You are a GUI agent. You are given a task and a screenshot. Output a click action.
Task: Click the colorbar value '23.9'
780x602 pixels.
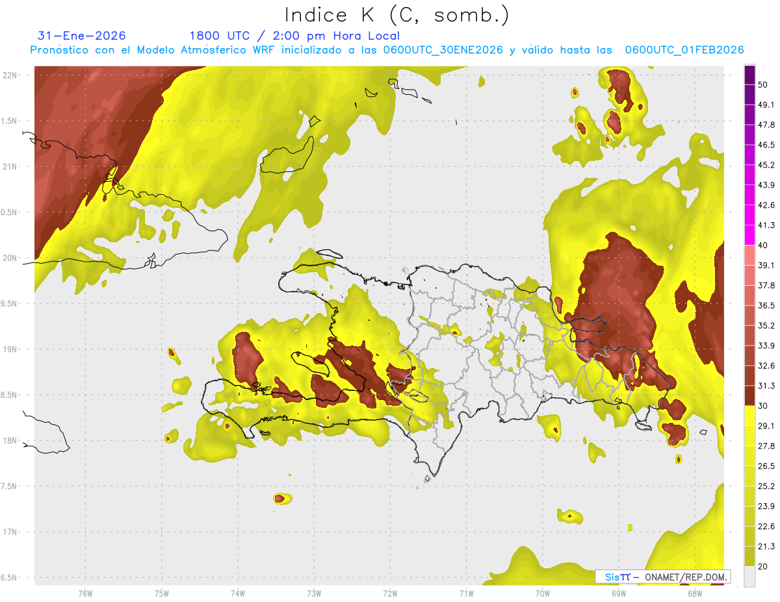click(x=766, y=507)
